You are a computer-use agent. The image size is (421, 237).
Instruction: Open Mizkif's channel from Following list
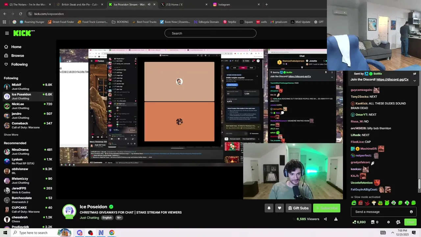coord(28,87)
